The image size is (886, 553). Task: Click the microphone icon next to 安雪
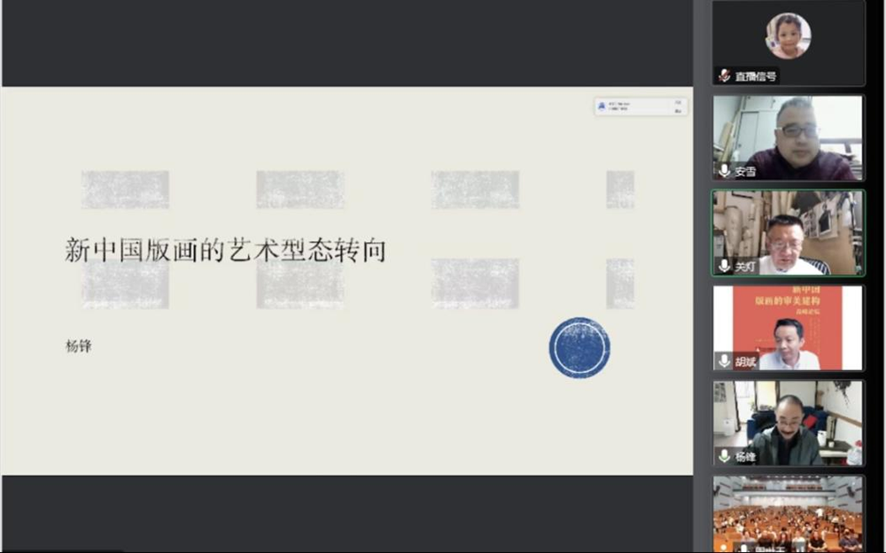(x=725, y=171)
